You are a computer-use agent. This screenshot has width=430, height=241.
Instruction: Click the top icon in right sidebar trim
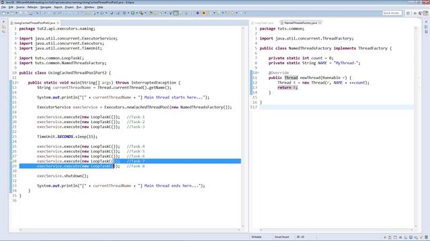pos(426,22)
